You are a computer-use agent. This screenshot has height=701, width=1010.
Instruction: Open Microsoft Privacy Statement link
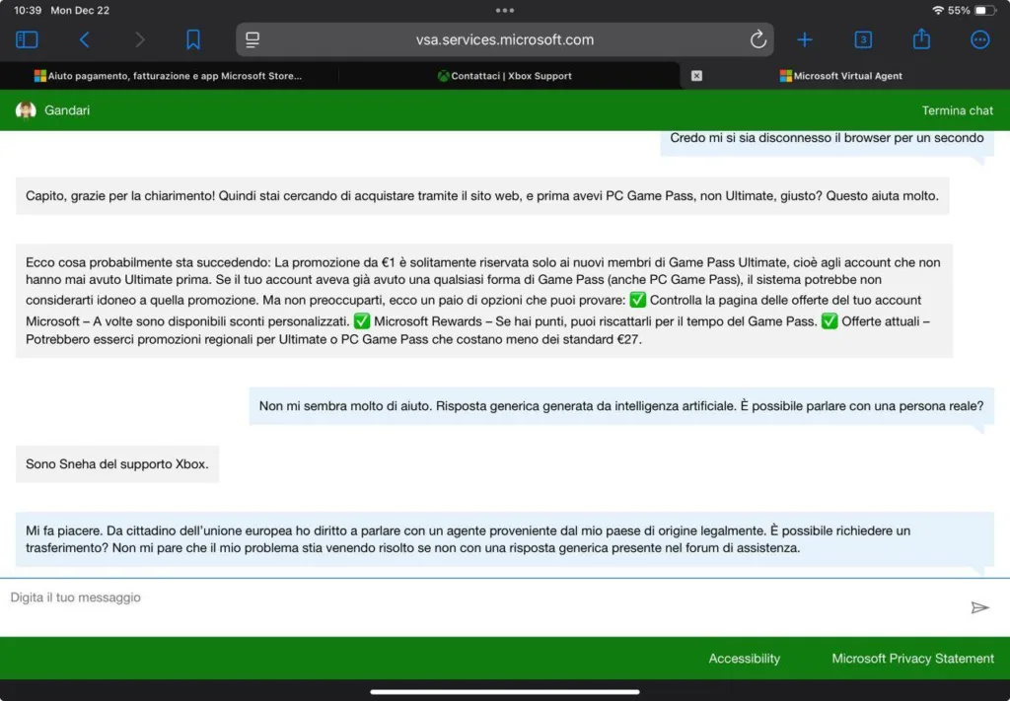point(912,659)
